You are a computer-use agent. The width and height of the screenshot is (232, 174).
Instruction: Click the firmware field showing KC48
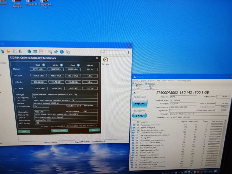184,97
